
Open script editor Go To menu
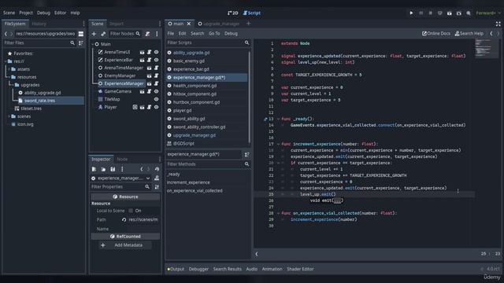point(214,34)
